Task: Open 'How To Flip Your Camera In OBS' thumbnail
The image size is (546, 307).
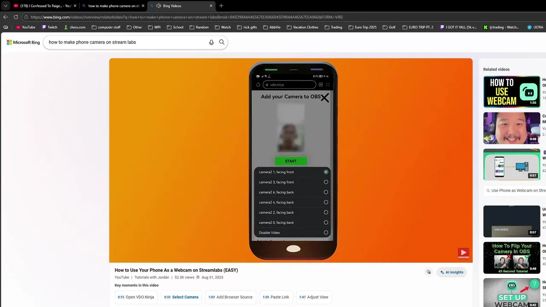Action: click(x=512, y=258)
